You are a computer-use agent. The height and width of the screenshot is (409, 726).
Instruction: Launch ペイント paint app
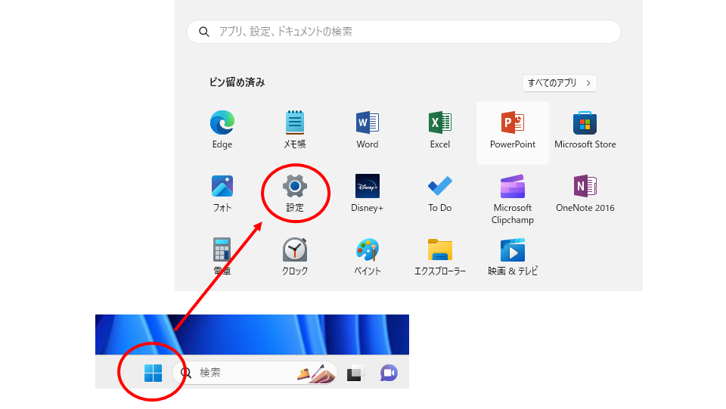[x=368, y=257]
